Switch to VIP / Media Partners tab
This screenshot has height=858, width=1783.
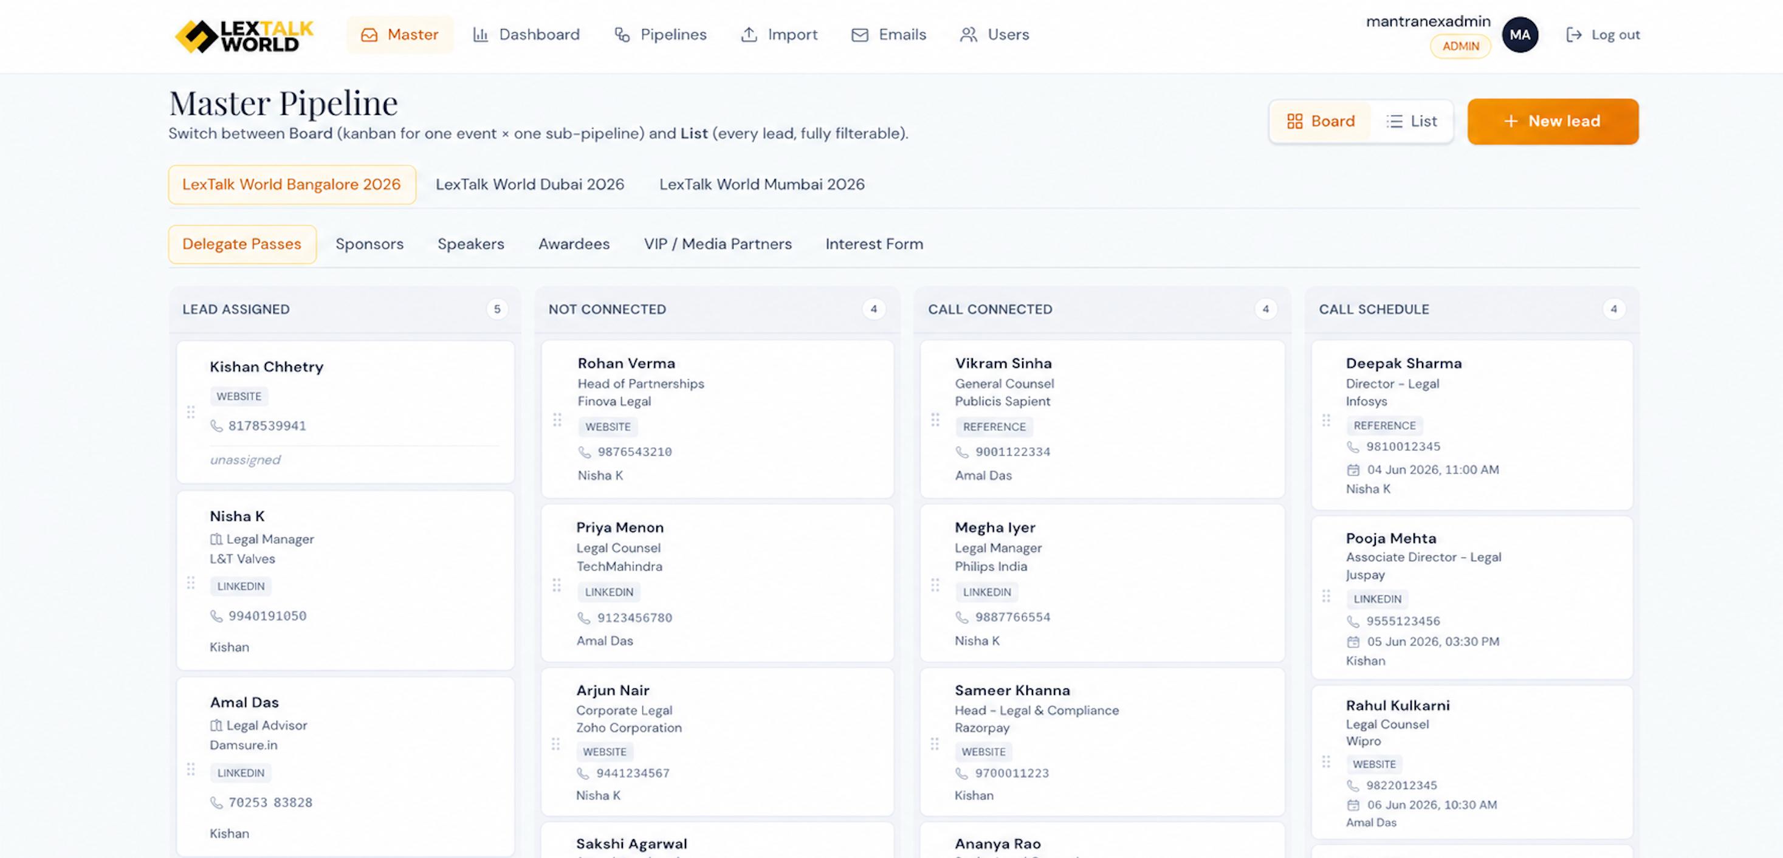click(718, 244)
